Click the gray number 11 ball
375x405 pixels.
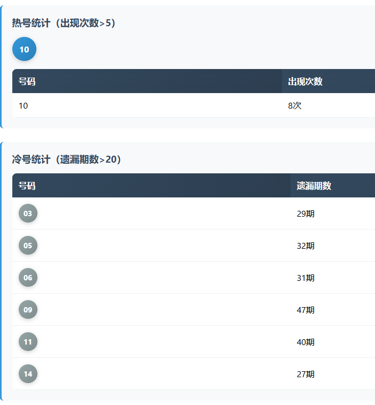pyautogui.click(x=28, y=342)
